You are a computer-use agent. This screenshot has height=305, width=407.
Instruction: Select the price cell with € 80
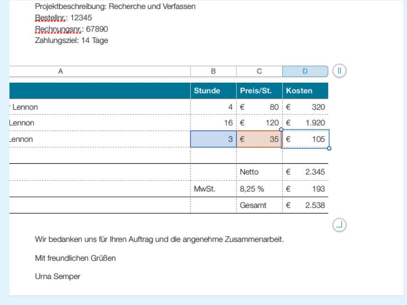pyautogui.click(x=260, y=107)
